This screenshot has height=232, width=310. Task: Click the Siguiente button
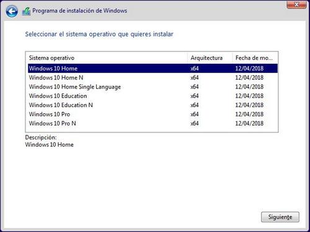280,217
